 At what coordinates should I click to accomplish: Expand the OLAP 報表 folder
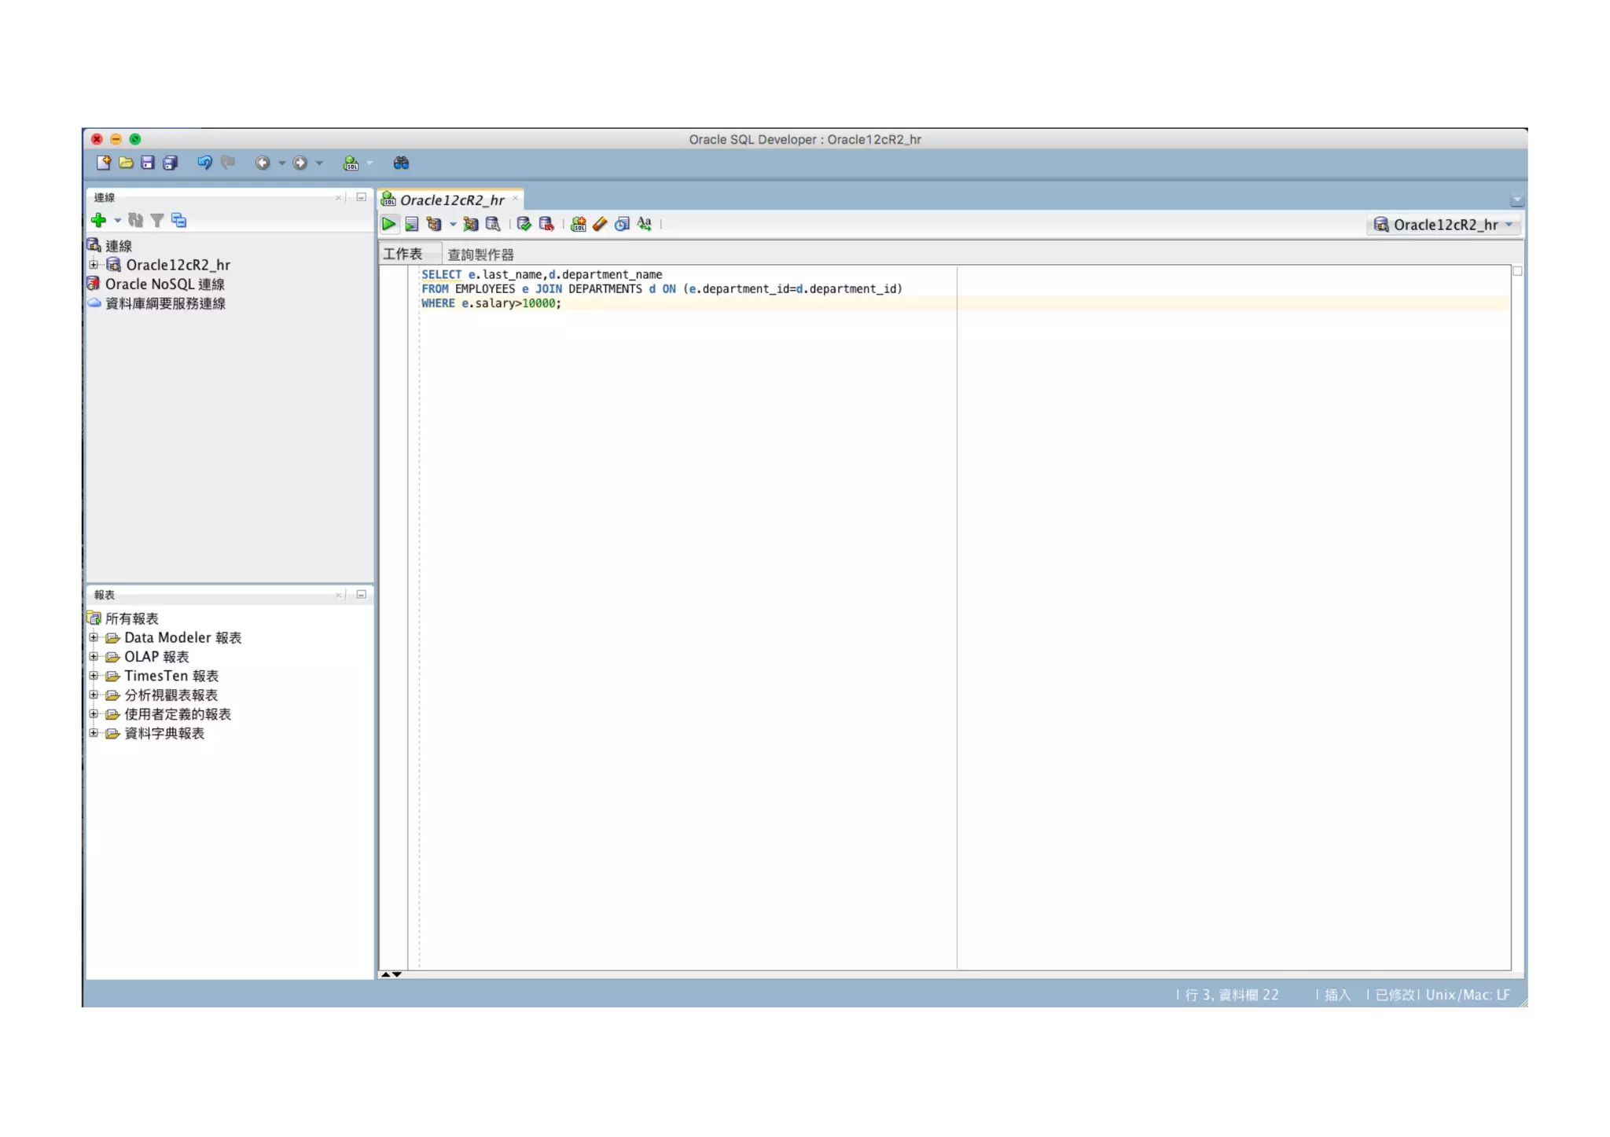tap(94, 656)
